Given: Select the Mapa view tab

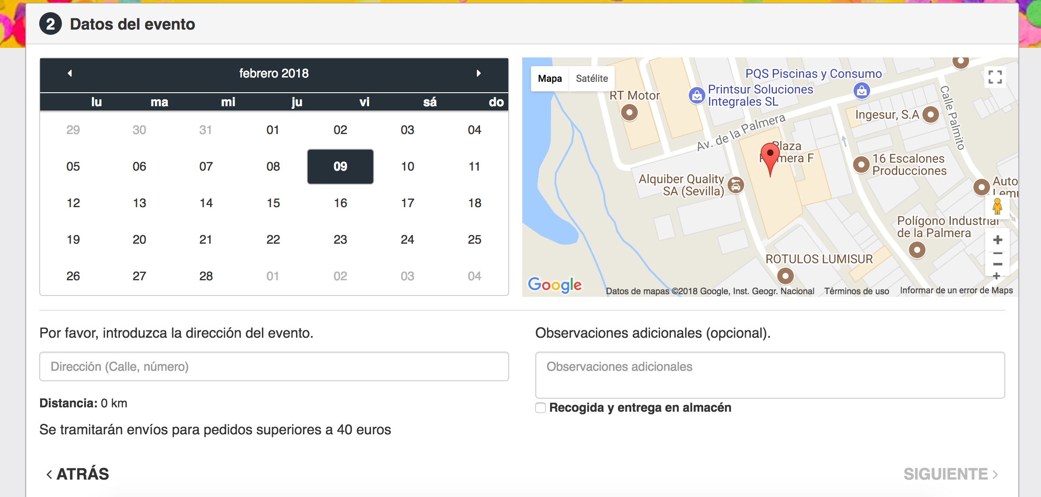Looking at the screenshot, I should tap(550, 78).
